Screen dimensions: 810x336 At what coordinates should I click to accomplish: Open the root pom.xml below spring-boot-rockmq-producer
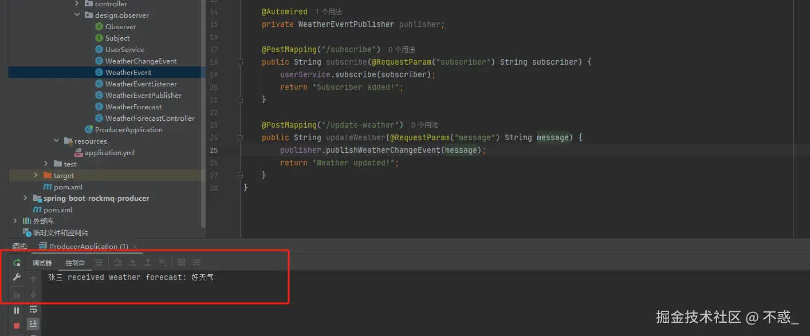53,210
